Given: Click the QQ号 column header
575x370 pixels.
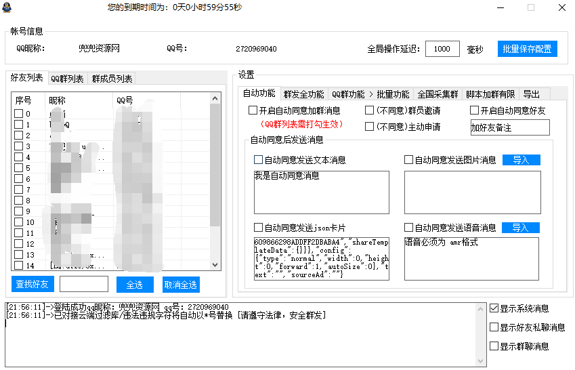Looking at the screenshot, I should click(147, 100).
